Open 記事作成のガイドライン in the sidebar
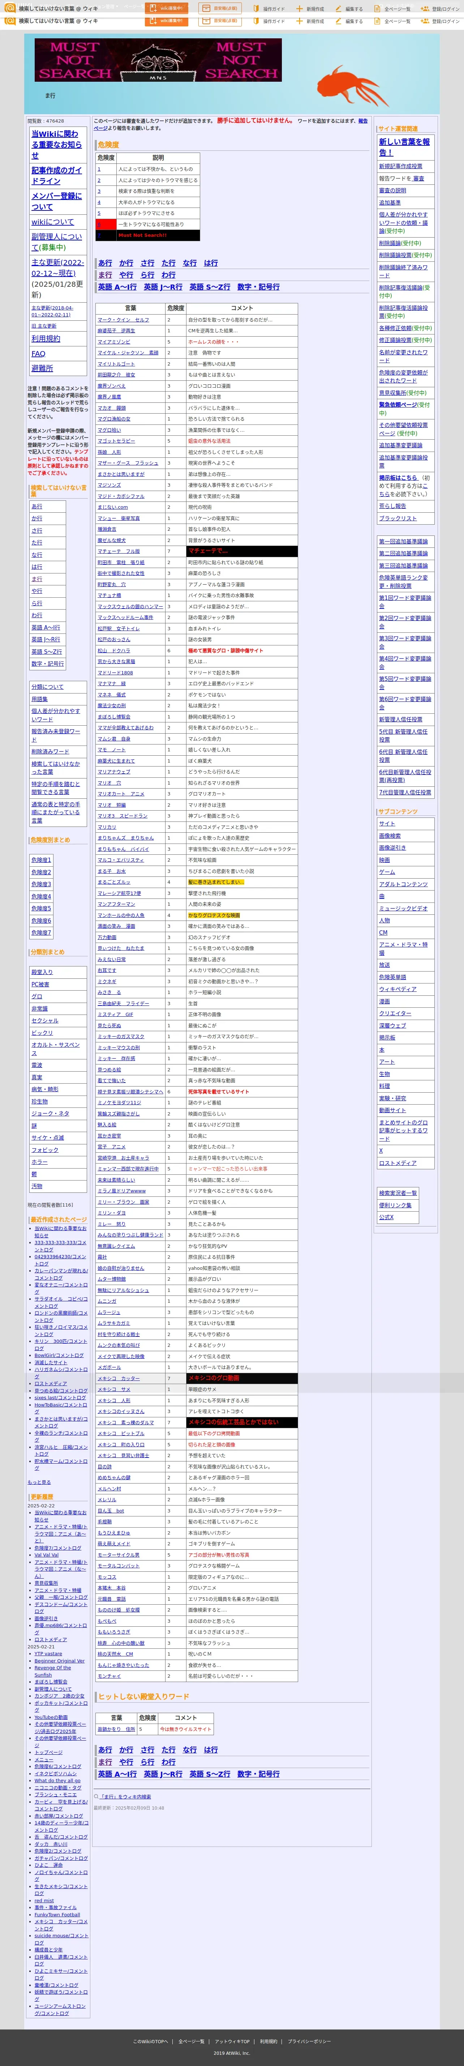The height and width of the screenshot is (2066, 464). tap(57, 176)
